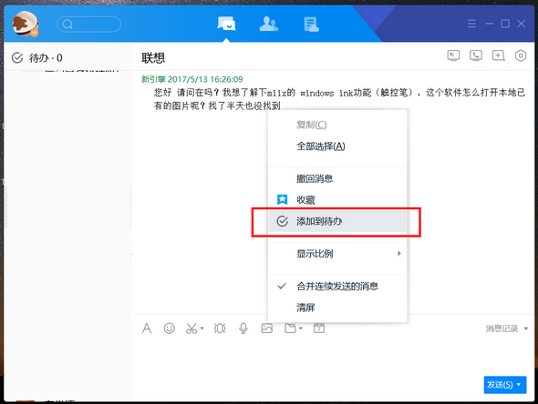The image size is (538, 404).
Task: Choose 清屏 to clear the screen
Action: (x=337, y=308)
